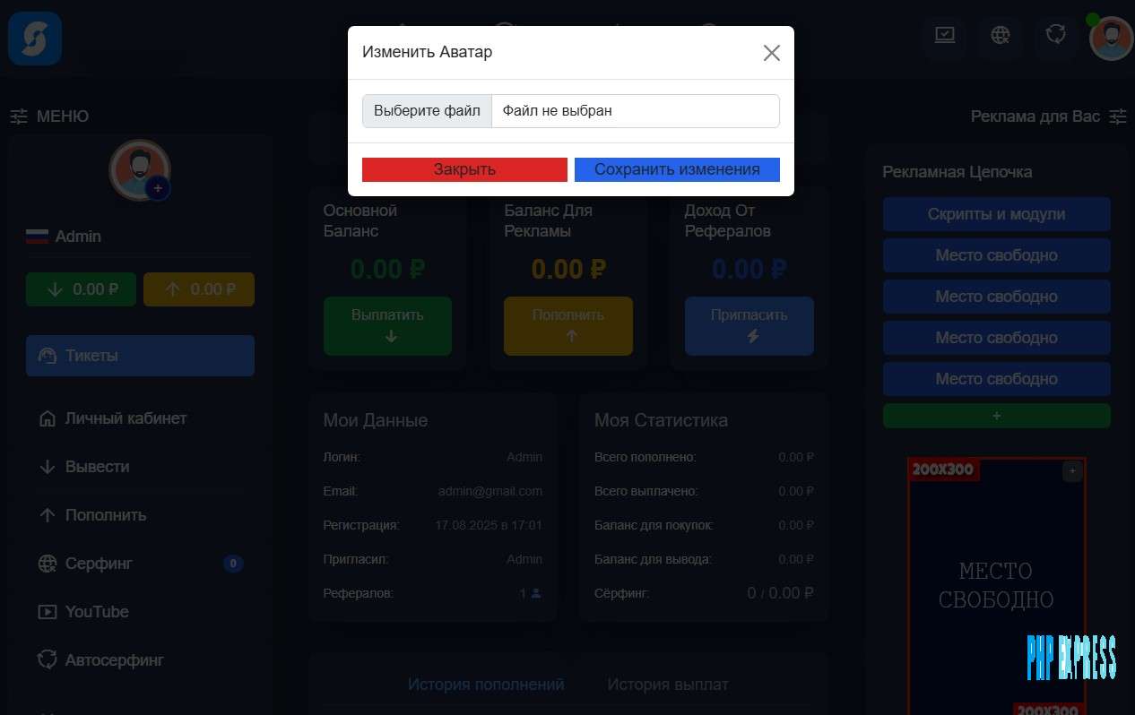Open the user avatar in top right

click(x=1112, y=38)
